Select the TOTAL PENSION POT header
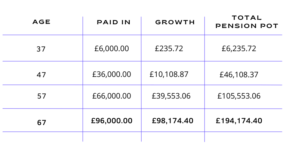The height and width of the screenshot is (159, 283). 247,22
